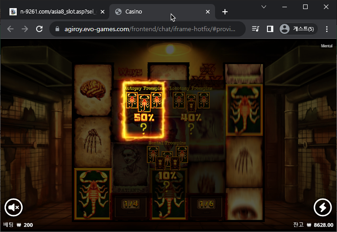Reload the page with the refresh icon
The height and width of the screenshot is (232, 337).
coord(39,29)
